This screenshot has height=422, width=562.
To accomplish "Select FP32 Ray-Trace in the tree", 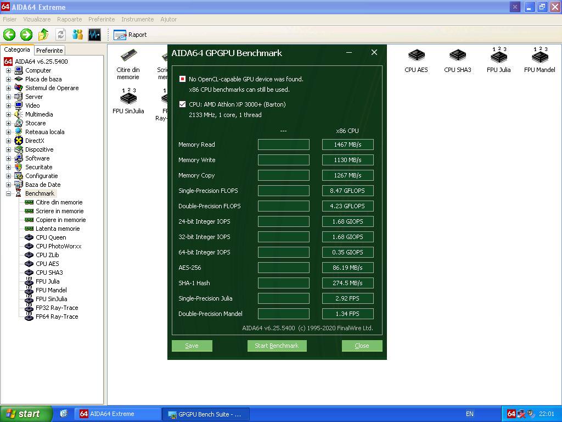I will point(57,308).
